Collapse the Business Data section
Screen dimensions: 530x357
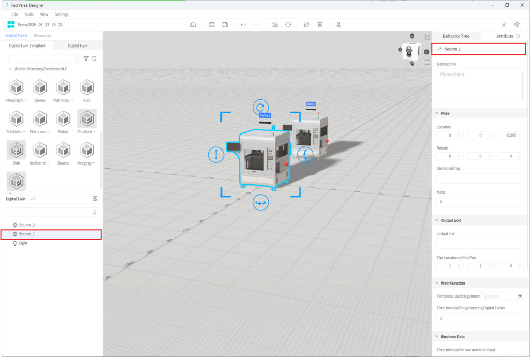click(x=437, y=337)
